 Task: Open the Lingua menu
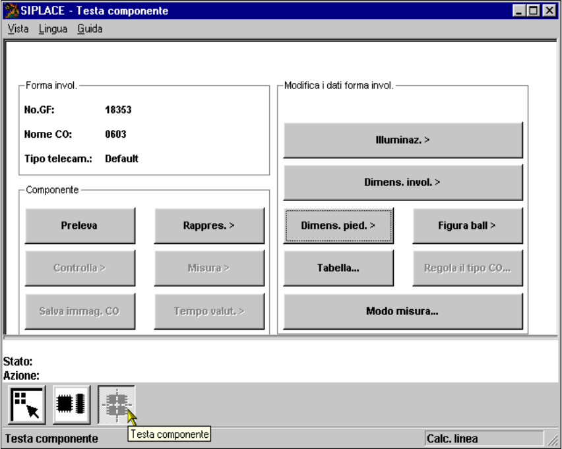pyautogui.click(x=53, y=29)
